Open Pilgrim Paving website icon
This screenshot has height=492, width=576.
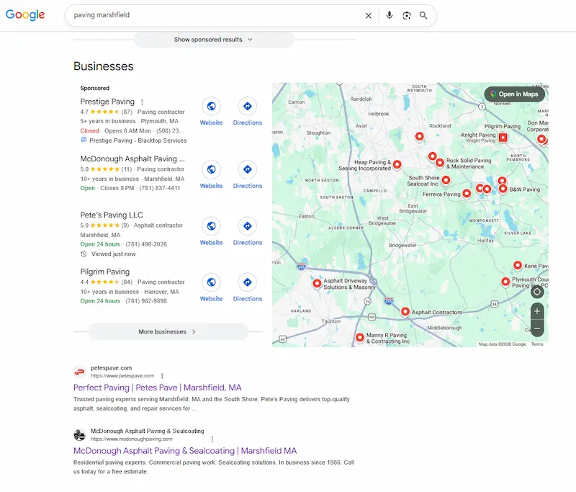211,282
